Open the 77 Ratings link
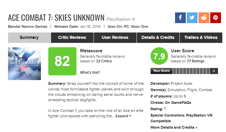226x132 pixels. 195,61
